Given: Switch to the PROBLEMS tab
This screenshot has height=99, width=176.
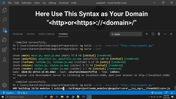Looking at the screenshot, I should (18, 34).
